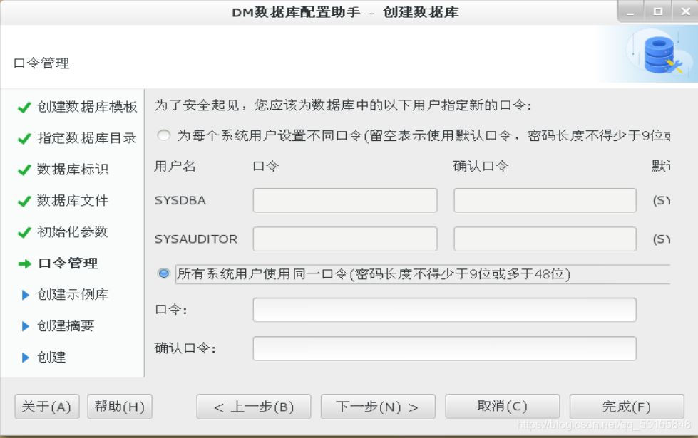Image resolution: width=698 pixels, height=438 pixels.
Task: Select the 数据库标识 step
Action: click(x=73, y=169)
